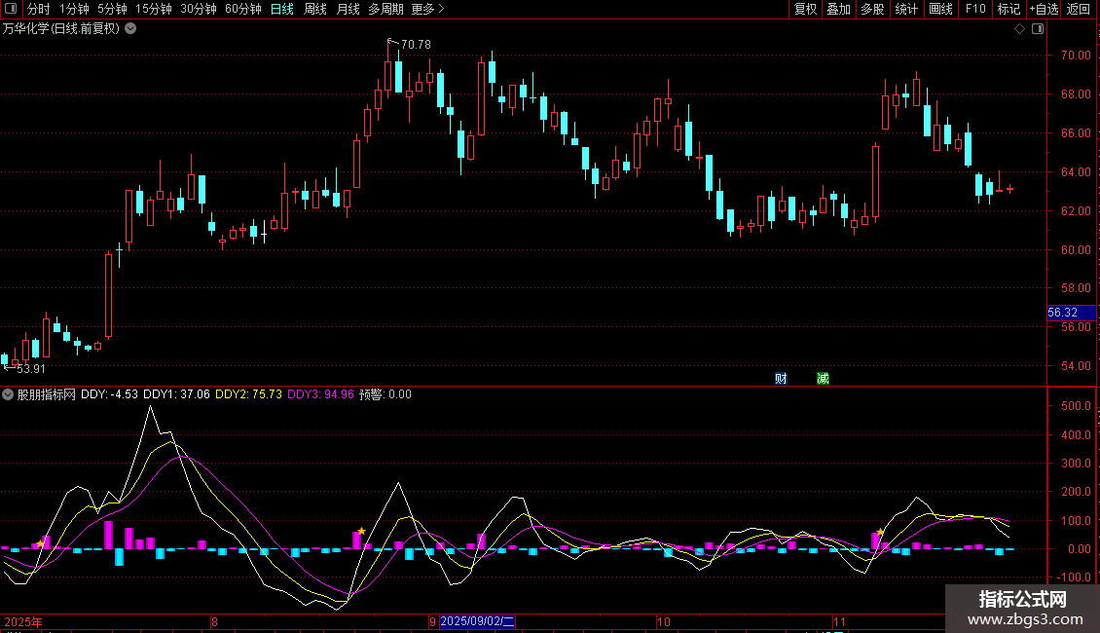1100x633 pixels.
Task: Click the 复权 adjustment button
Action: [805, 9]
